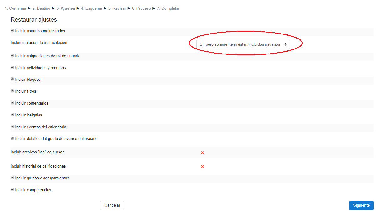Click the 3. Ajustes step label
Screen dimensions: 376x217
(x=66, y=8)
